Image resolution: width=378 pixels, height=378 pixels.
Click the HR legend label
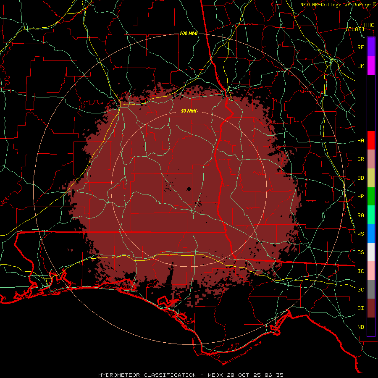coord(360,197)
